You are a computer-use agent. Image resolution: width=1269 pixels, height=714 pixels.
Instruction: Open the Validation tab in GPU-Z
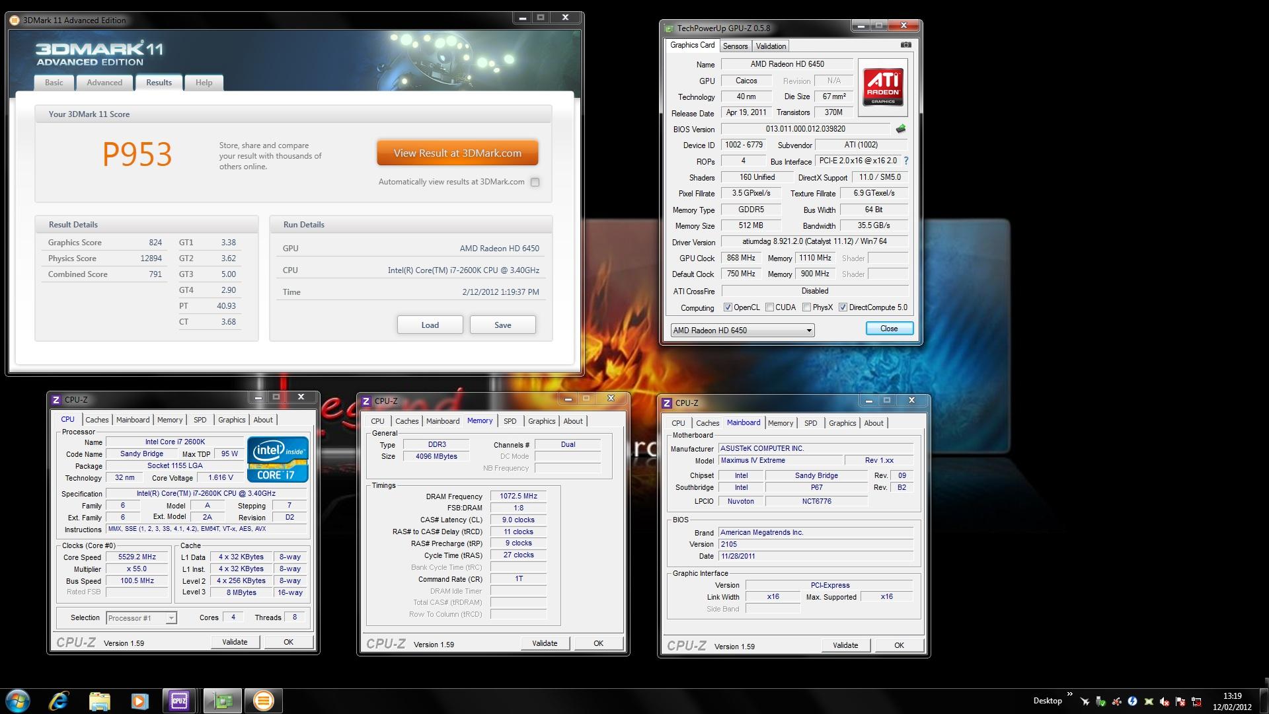[771, 46]
